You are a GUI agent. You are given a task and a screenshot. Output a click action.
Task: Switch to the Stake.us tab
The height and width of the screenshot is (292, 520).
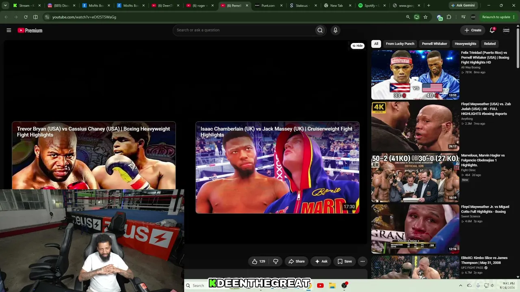[302, 6]
